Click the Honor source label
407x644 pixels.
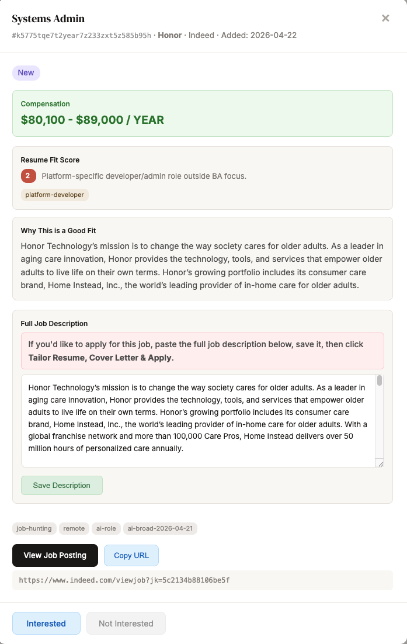click(x=169, y=35)
